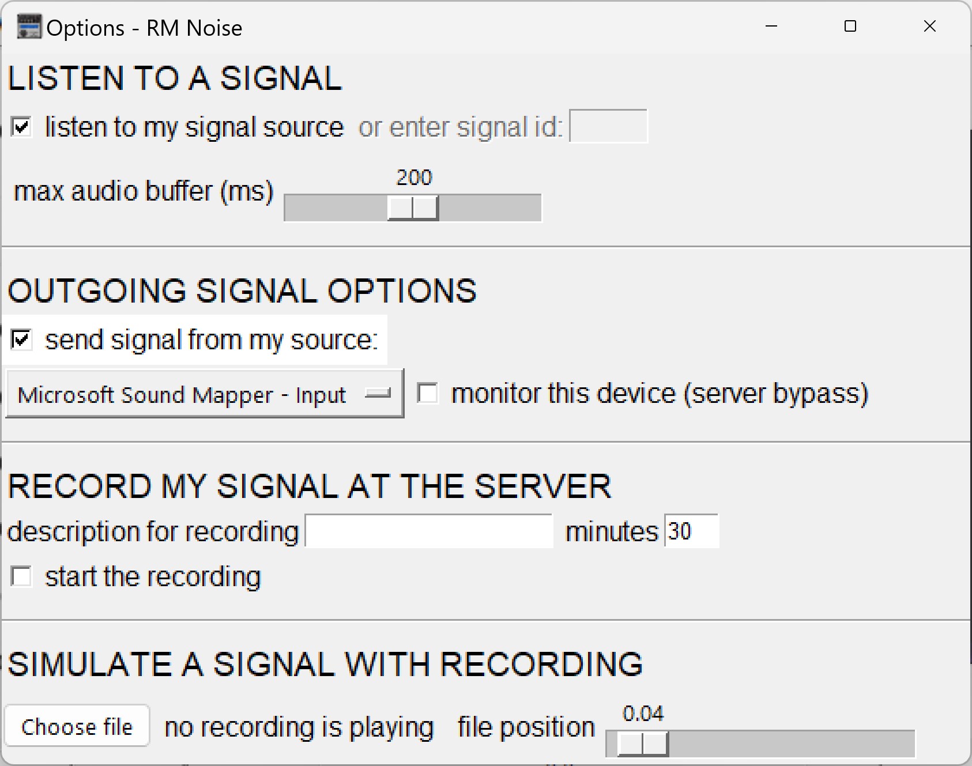This screenshot has width=972, height=766.
Task: Maximize the Options window
Action: click(850, 26)
